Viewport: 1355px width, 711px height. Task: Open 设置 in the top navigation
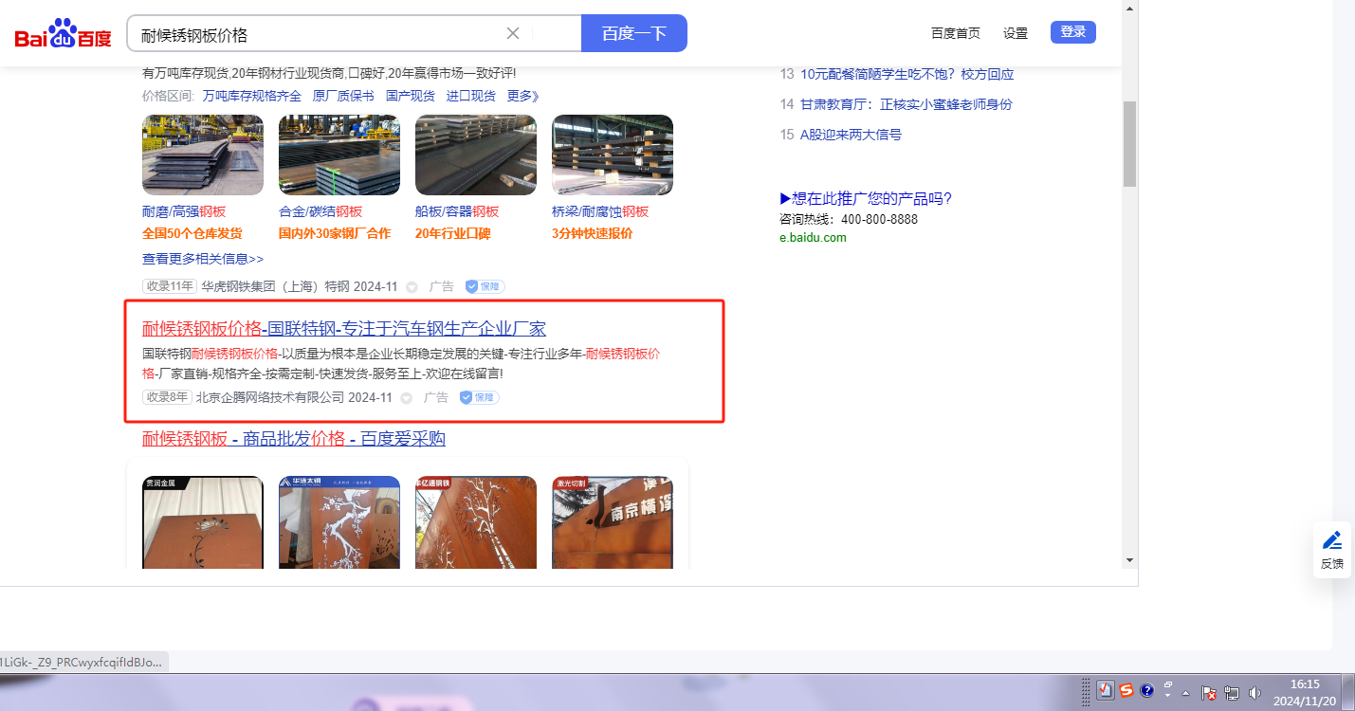1016,33
